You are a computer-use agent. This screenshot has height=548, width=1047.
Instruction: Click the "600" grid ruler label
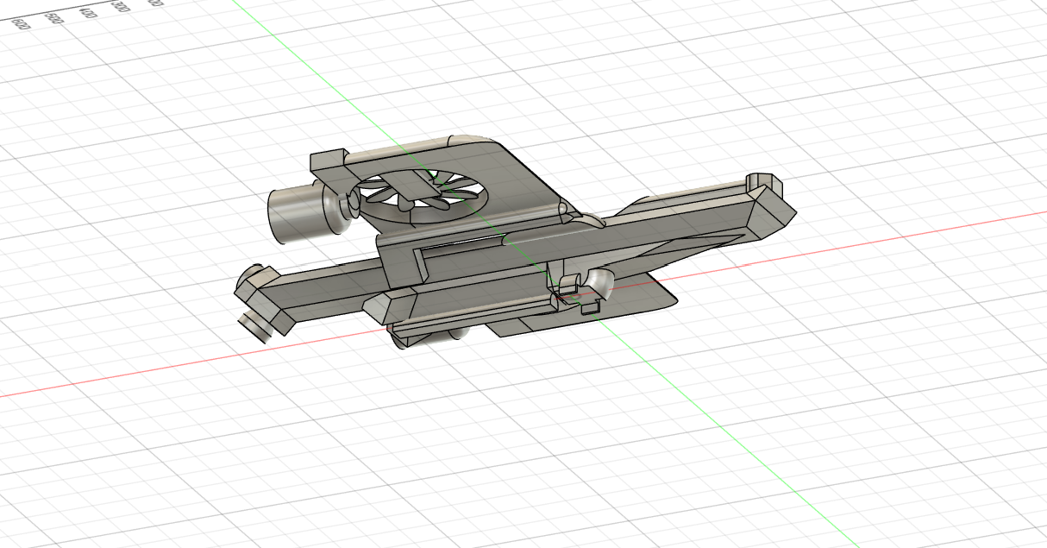coord(21,25)
